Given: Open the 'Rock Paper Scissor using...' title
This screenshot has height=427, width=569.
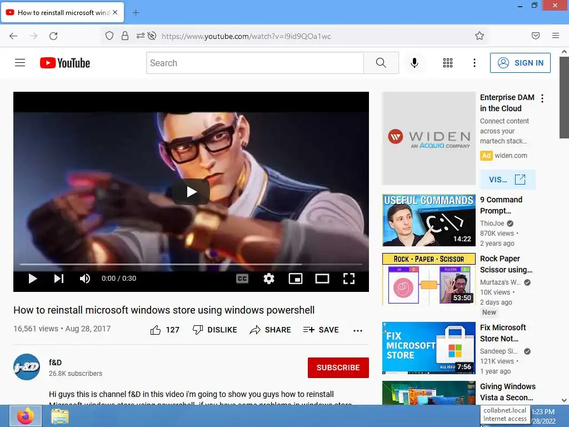Looking at the screenshot, I should [x=506, y=264].
